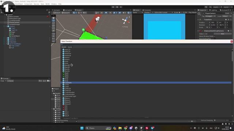Toggle Game Window Guides checkbox
The height and width of the screenshot is (131, 234).
[x=215, y=36]
